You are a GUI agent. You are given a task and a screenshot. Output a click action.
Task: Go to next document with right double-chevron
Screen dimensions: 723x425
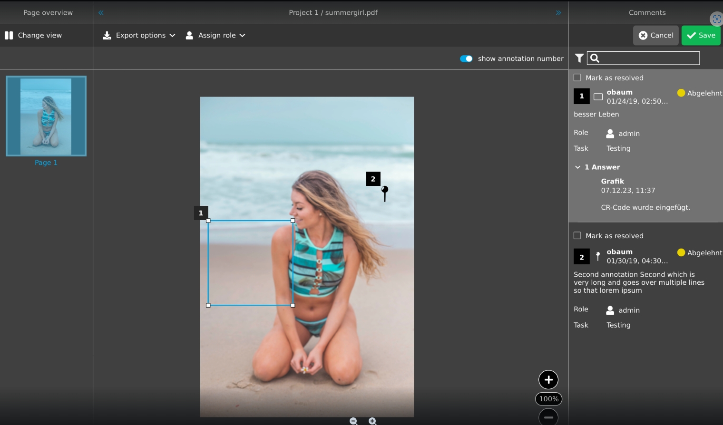click(558, 13)
